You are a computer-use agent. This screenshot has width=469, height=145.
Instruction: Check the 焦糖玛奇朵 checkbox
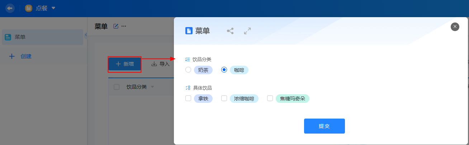[270, 98]
